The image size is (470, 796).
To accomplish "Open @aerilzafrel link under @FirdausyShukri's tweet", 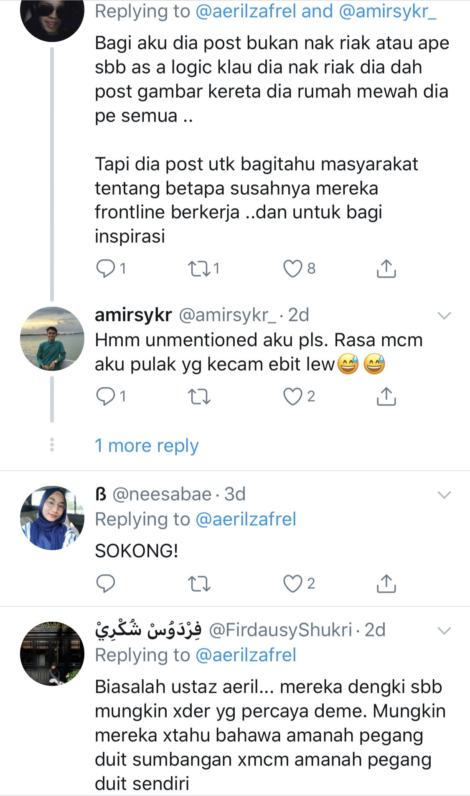I will click(x=246, y=655).
